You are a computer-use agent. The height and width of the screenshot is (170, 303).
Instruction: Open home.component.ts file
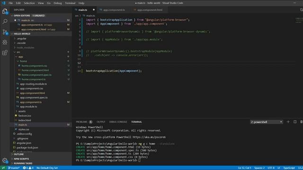click(x=34, y=79)
